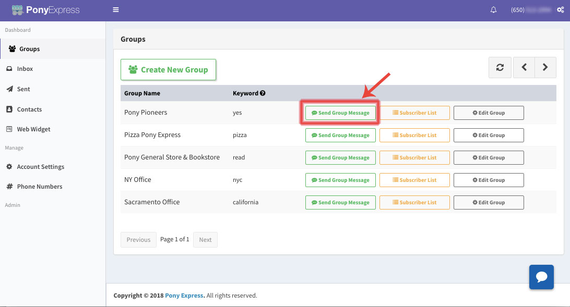Send Group Message to Pony Pioneers
570x307 pixels.
pos(340,113)
